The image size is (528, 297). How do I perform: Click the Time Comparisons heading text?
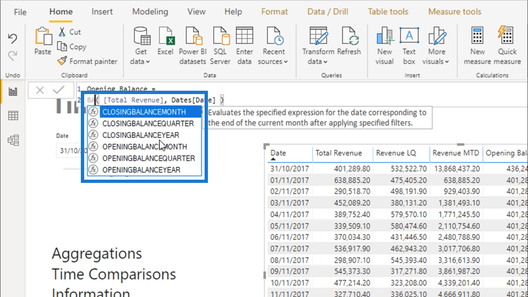pyautogui.click(x=114, y=274)
